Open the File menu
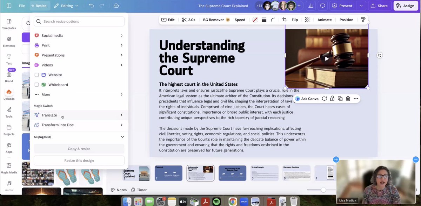The width and height of the screenshot is (421, 206). pyautogui.click(x=22, y=6)
